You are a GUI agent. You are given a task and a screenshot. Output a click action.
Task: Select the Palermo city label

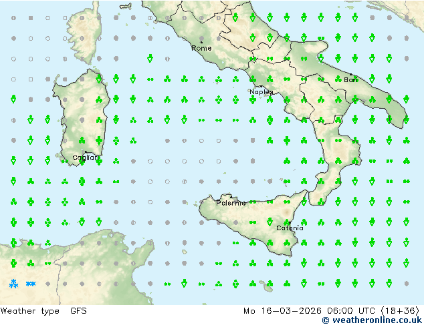[x=231, y=203]
